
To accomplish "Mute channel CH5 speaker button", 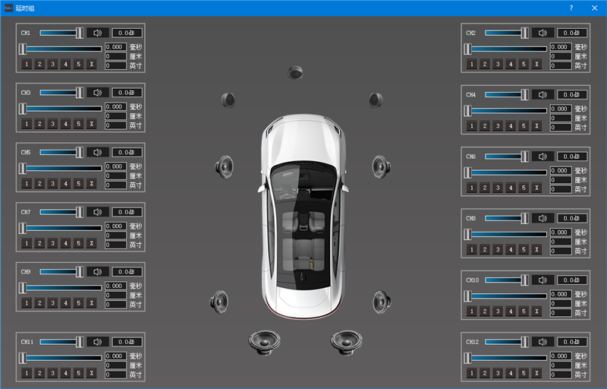I will pyautogui.click(x=98, y=152).
